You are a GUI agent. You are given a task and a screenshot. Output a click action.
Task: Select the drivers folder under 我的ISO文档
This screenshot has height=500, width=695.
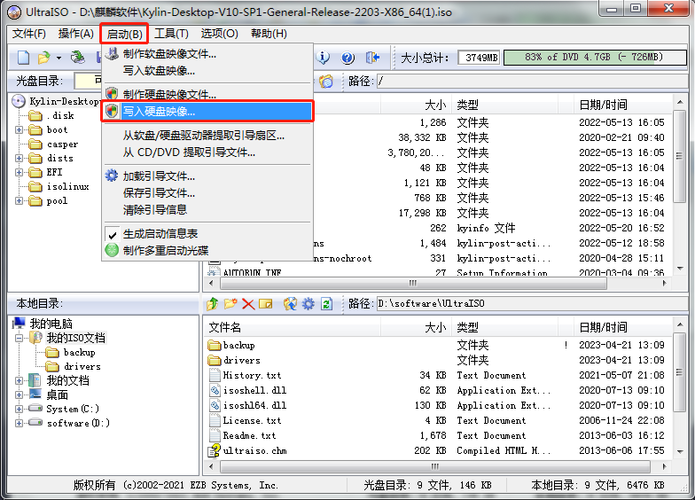pyautogui.click(x=82, y=367)
